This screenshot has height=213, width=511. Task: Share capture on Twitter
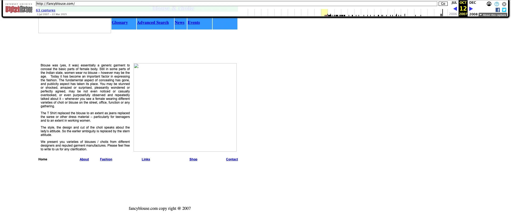tap(504, 10)
